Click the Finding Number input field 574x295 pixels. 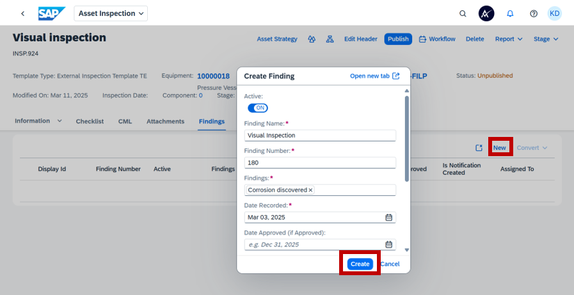tap(320, 163)
